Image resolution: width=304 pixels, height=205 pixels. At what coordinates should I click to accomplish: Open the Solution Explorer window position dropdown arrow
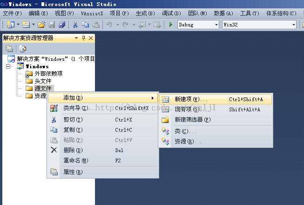tap(76, 38)
